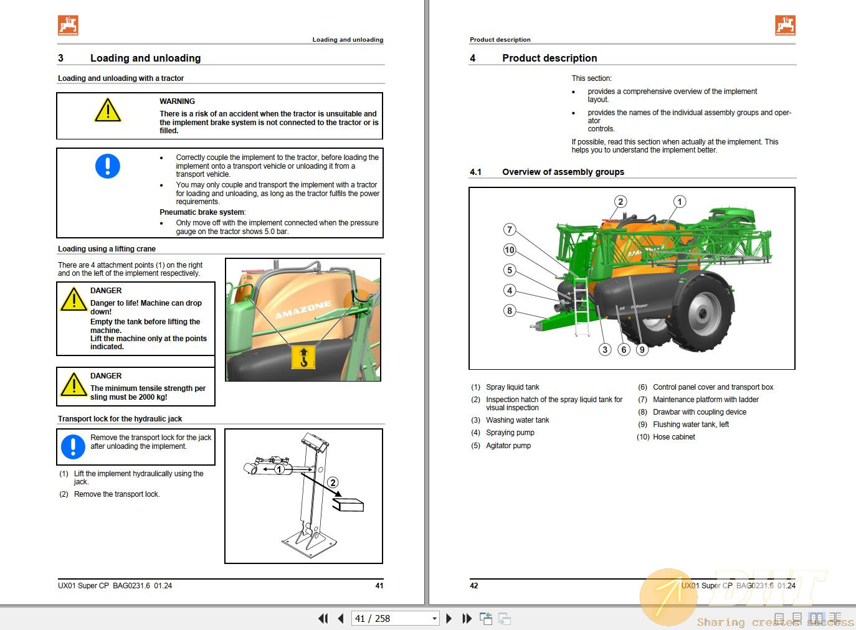Click legend entry '(5) Agitator pump'
The width and height of the screenshot is (856, 630).
coord(501,446)
